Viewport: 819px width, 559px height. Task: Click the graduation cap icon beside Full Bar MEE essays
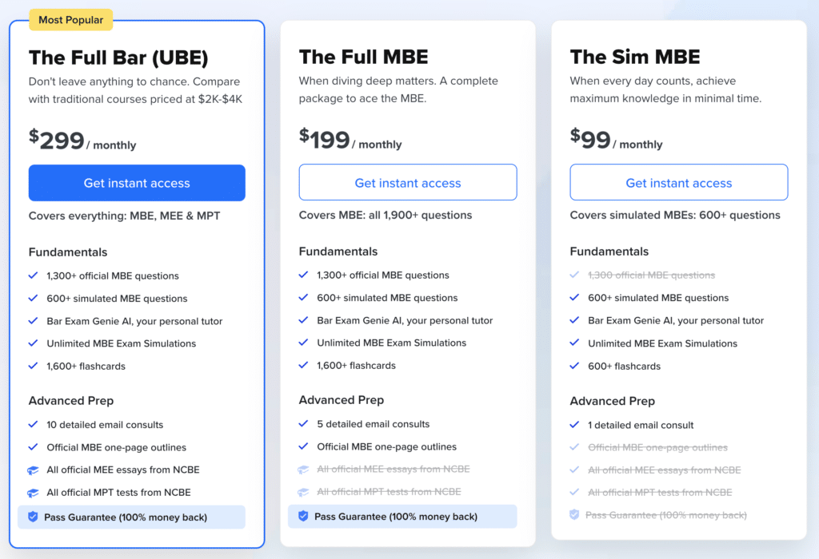pos(33,470)
